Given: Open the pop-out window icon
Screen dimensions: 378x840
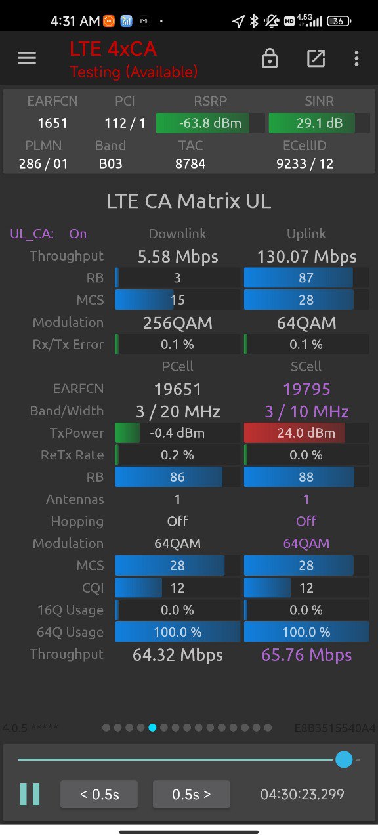Looking at the screenshot, I should click(316, 58).
